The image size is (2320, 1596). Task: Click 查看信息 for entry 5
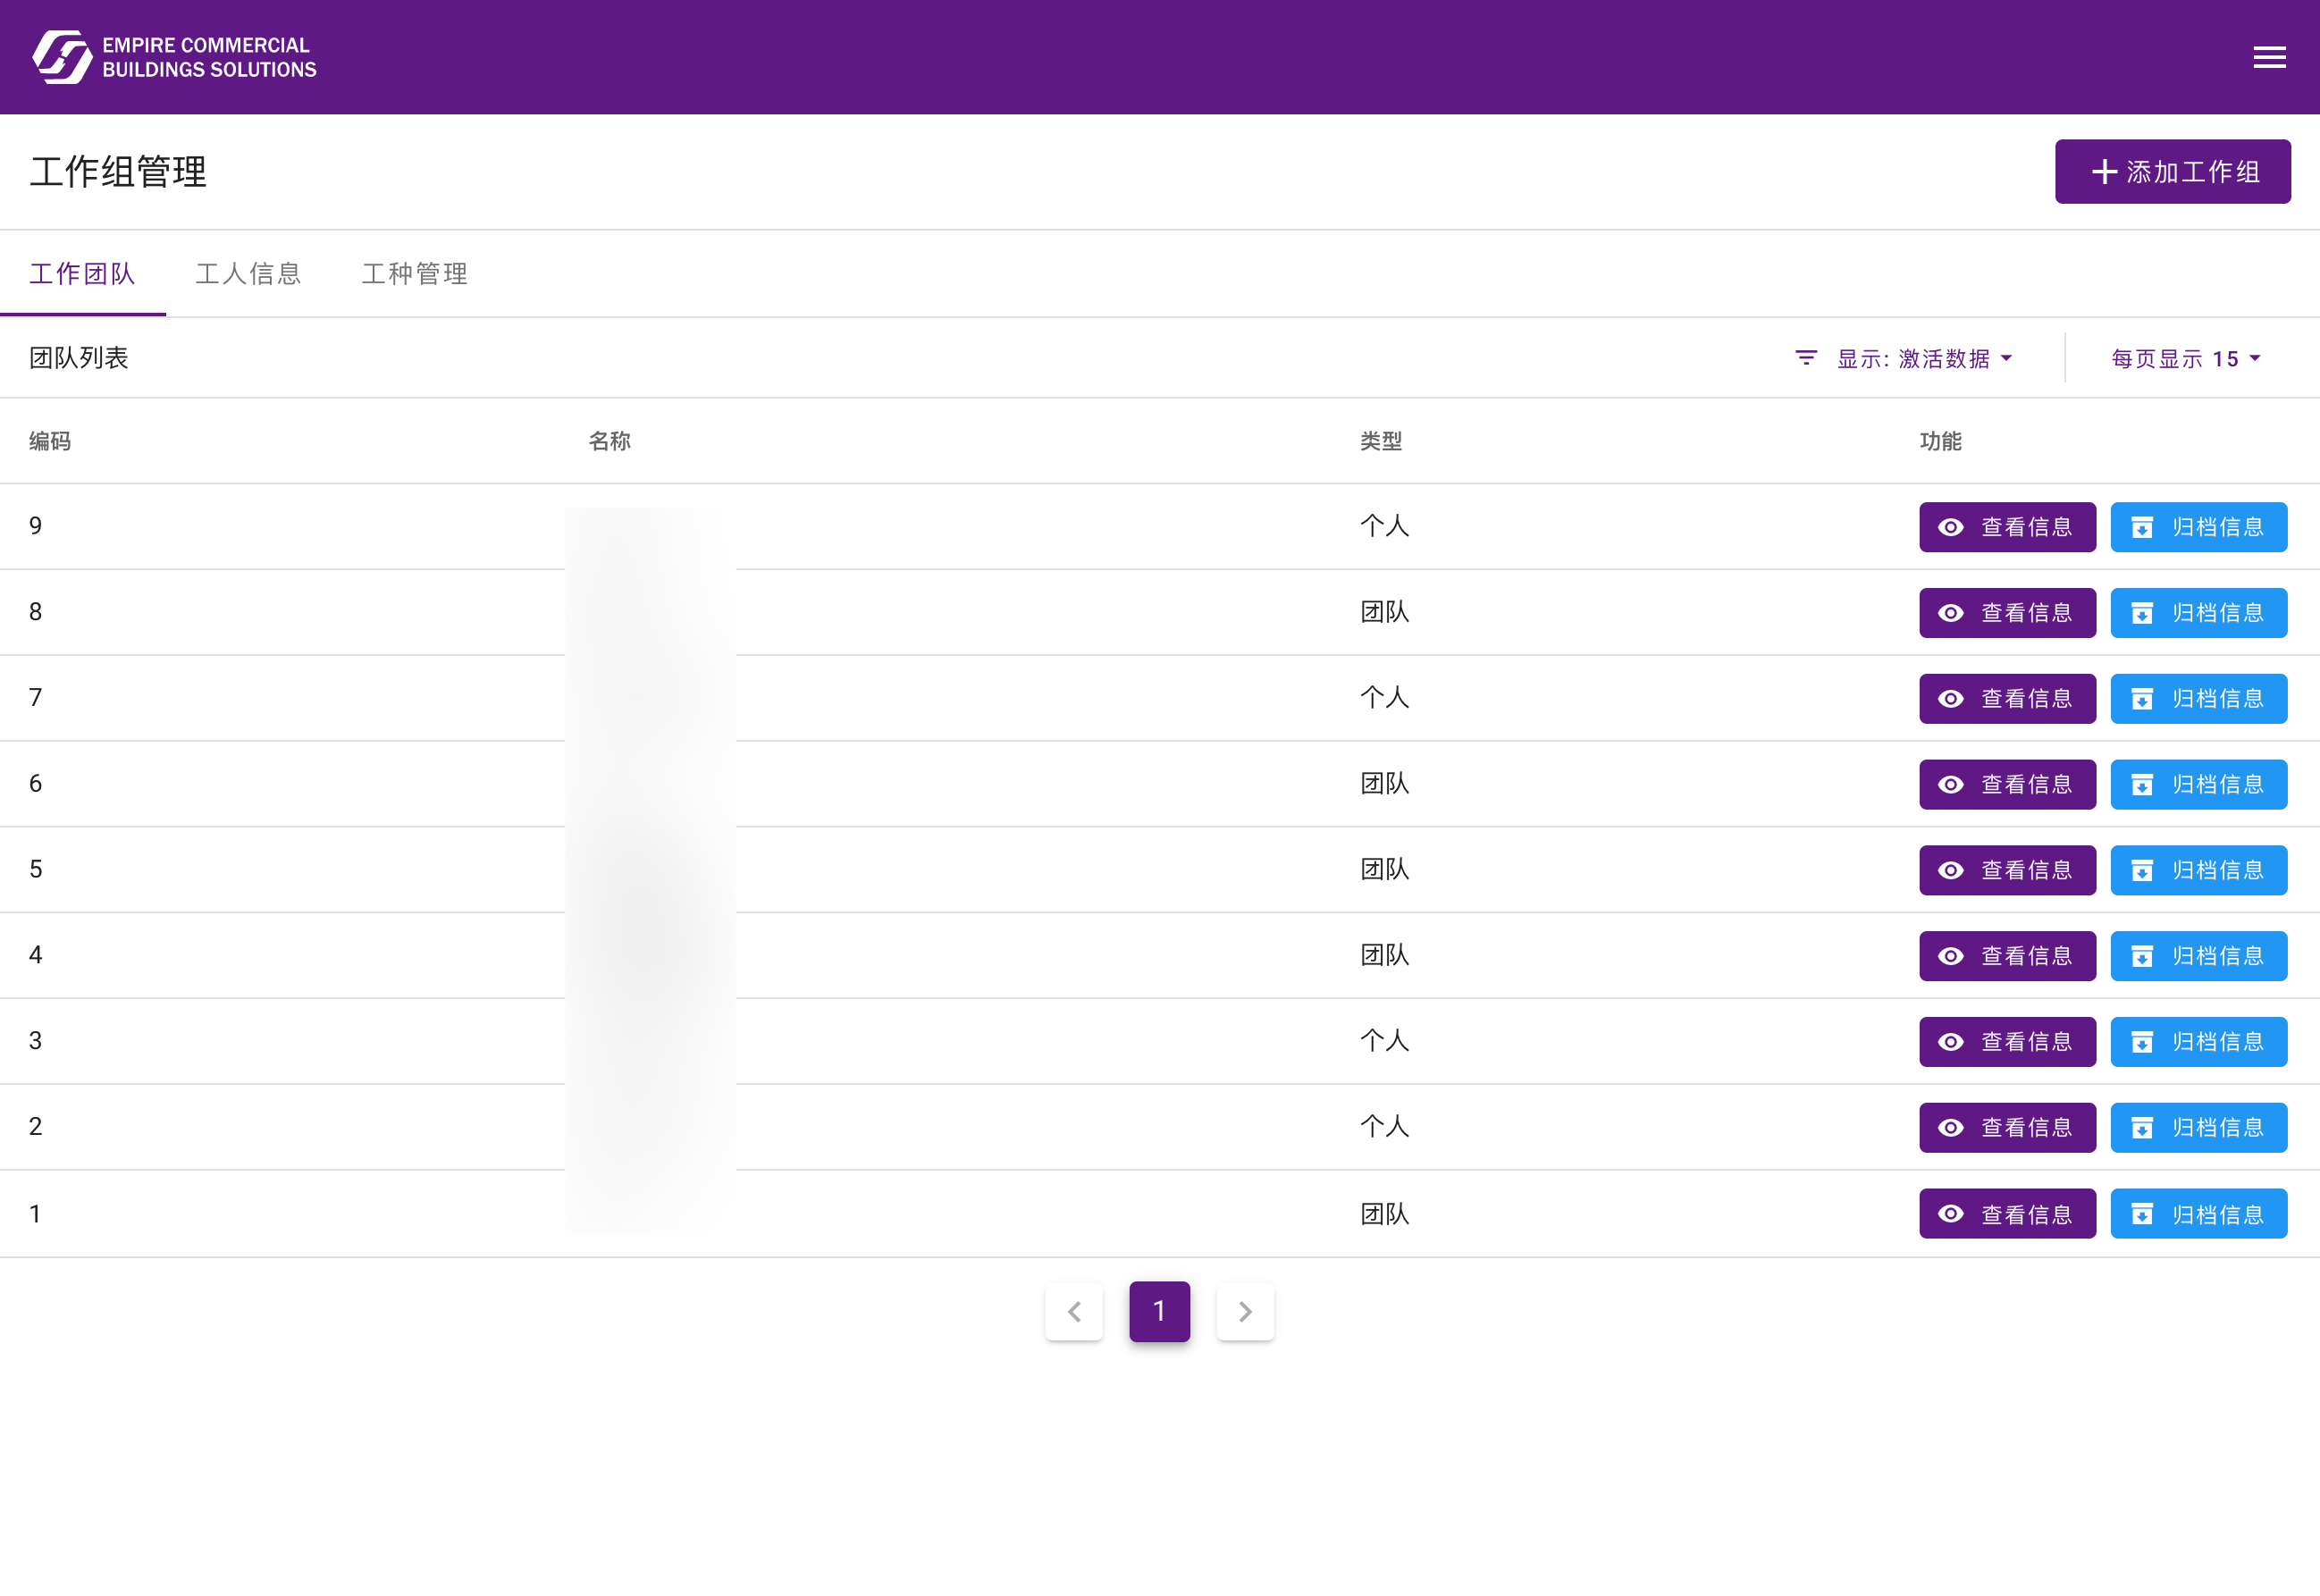coord(2007,870)
